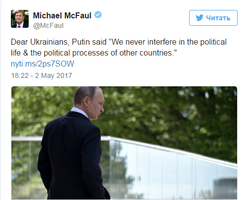The width and height of the screenshot is (247, 200).
Task: Click the text processes of other countries
Action: pyautogui.click(x=124, y=53)
